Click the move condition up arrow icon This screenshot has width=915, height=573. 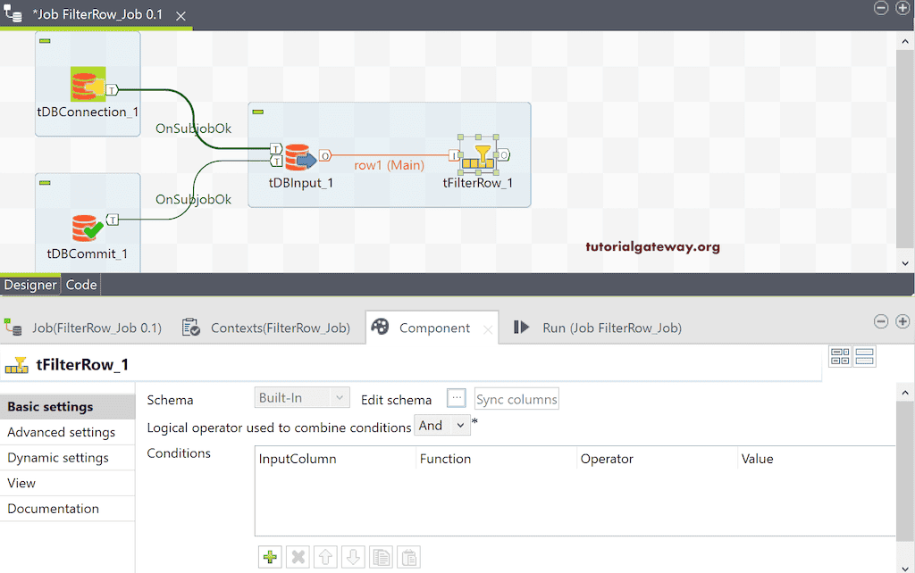[x=324, y=556]
